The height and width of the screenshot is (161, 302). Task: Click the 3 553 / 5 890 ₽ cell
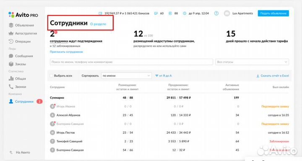[x=179, y=141]
